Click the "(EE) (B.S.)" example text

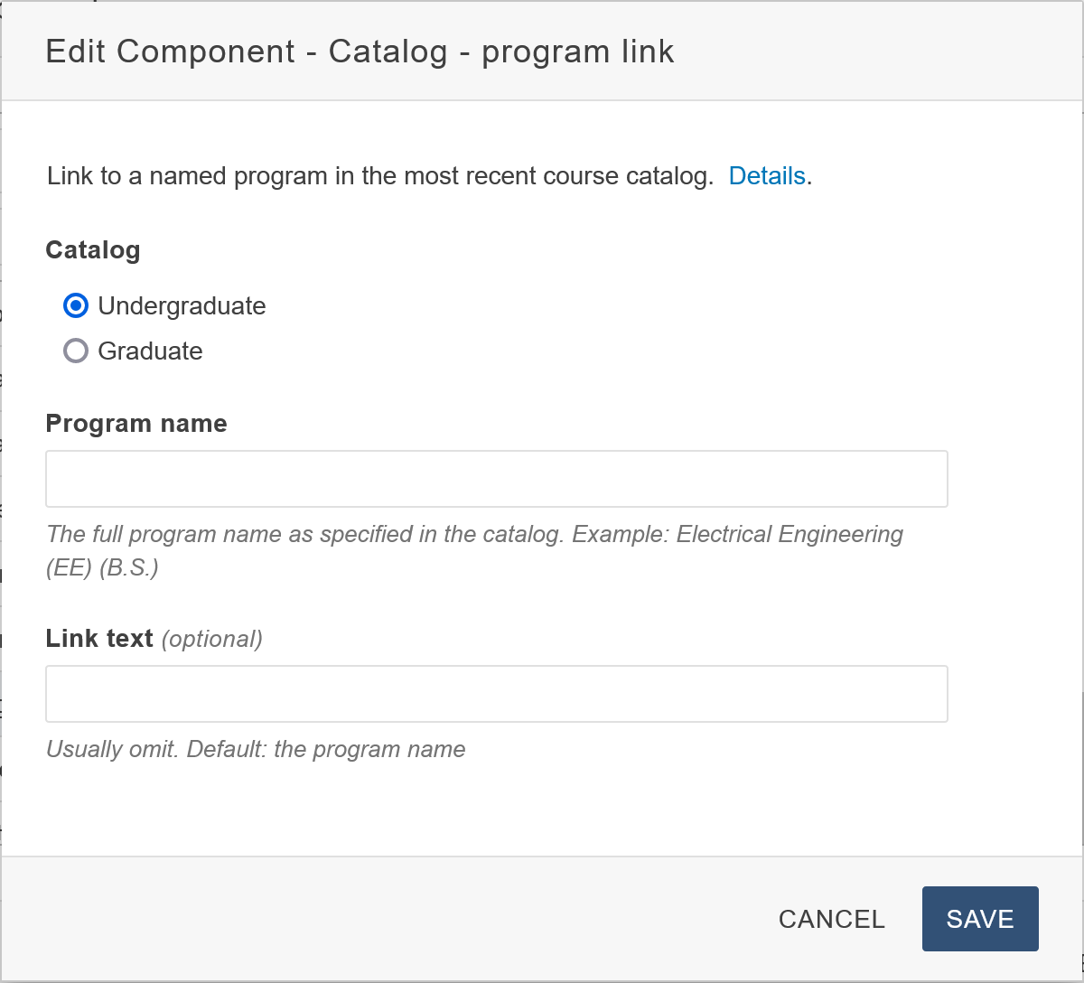[x=102, y=569]
